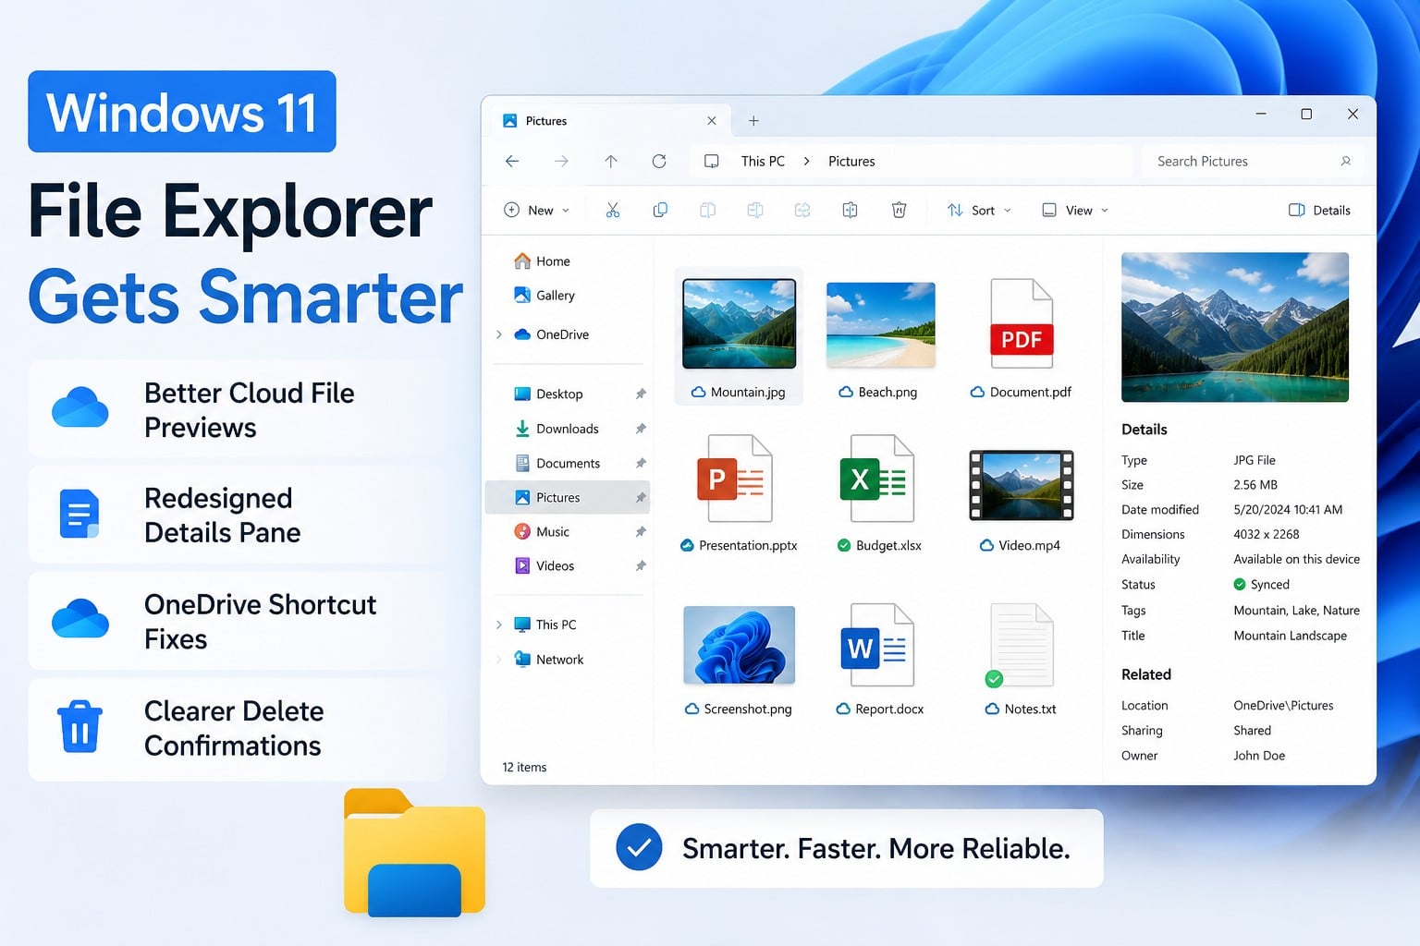Click the Copy icon in toolbar

(x=660, y=210)
